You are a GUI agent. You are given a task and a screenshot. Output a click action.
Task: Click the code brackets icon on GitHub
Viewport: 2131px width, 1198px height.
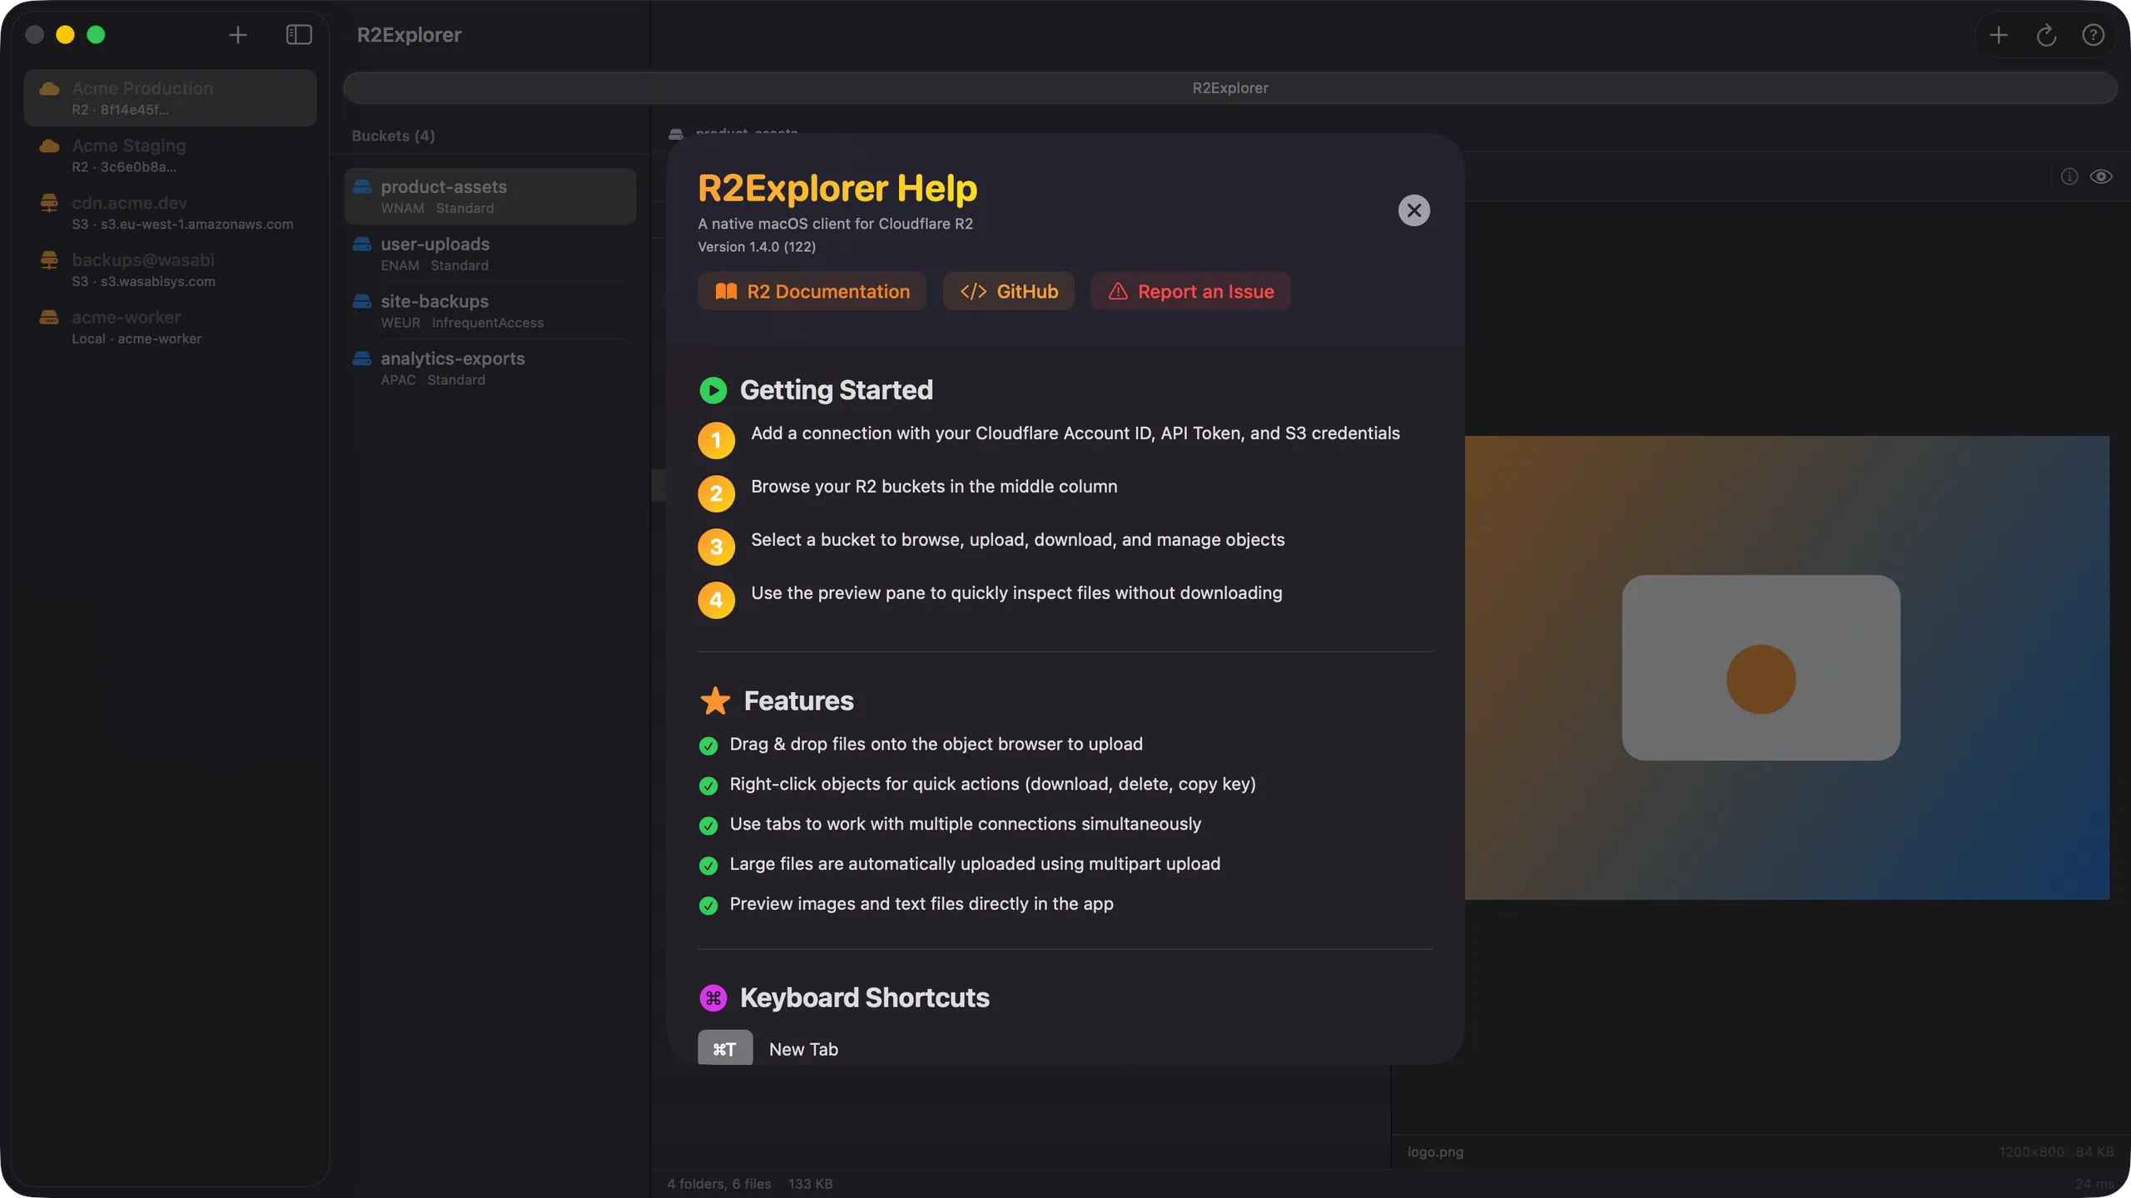(x=973, y=291)
